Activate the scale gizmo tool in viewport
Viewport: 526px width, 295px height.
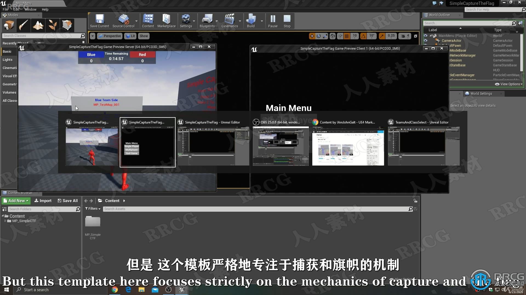point(325,36)
